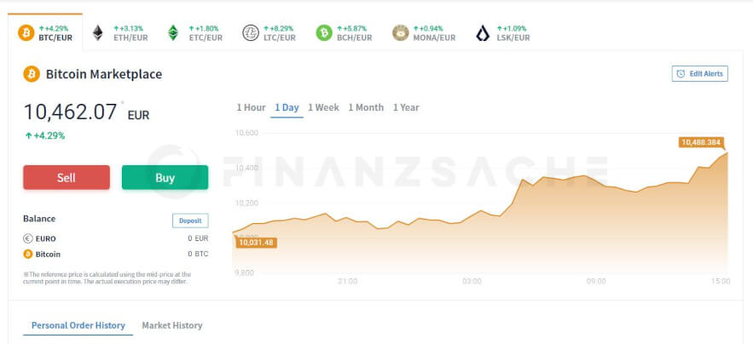The image size is (753, 344).
Task: Show the 1 Week chart range
Action: (x=323, y=107)
